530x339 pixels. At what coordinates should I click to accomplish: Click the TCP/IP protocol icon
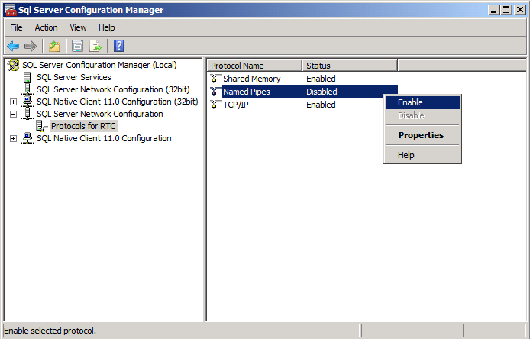point(215,105)
